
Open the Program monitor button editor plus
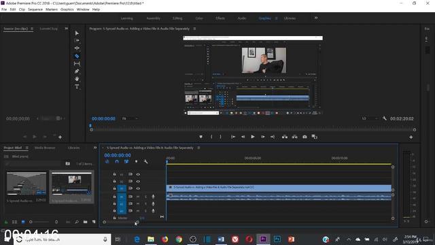point(411,137)
